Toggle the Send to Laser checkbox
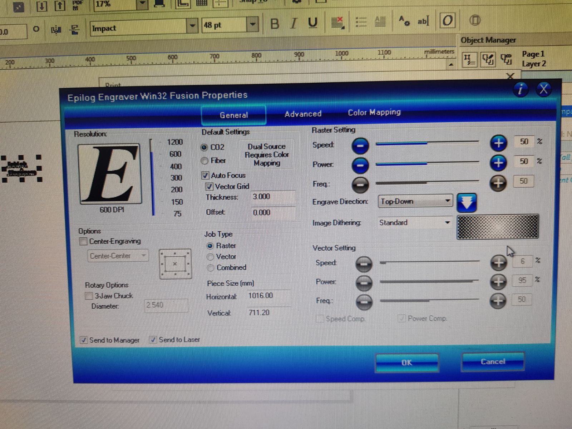The width and height of the screenshot is (572, 429). point(153,340)
